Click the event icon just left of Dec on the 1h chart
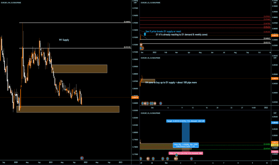This screenshot has height=165, width=279. coord(163,159)
